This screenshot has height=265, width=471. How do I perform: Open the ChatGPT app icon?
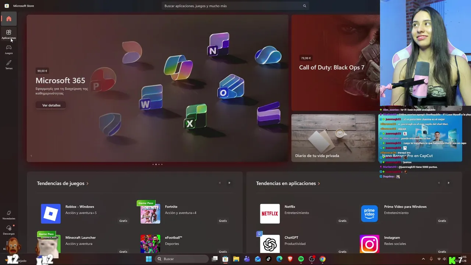(x=270, y=244)
